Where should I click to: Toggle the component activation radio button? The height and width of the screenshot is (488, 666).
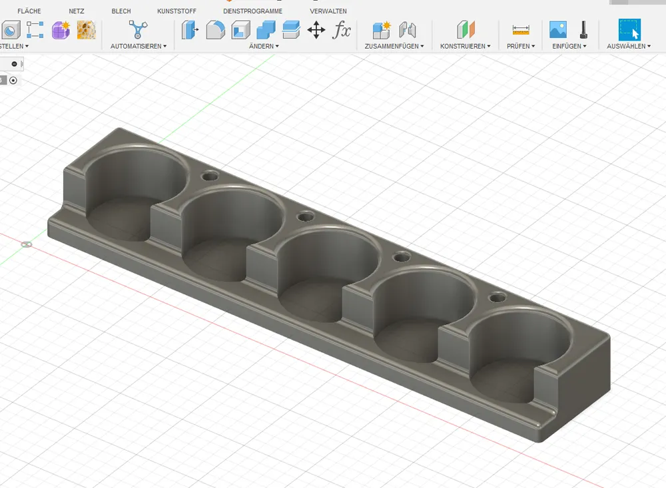coord(13,81)
